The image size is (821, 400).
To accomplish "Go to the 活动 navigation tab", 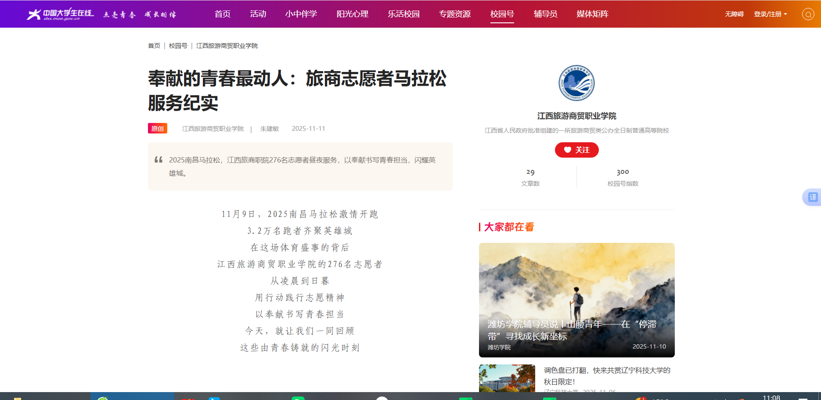I will point(258,14).
